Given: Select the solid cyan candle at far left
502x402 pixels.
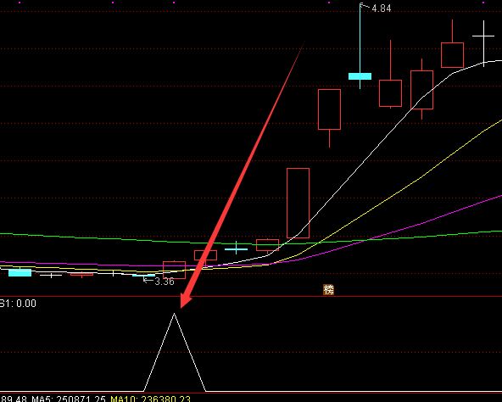Looking at the screenshot, I should click(x=20, y=272).
